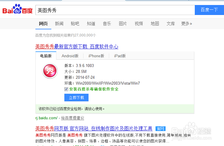Click the Baidu logo
This screenshot has width=224, height=146.
click(18, 9)
